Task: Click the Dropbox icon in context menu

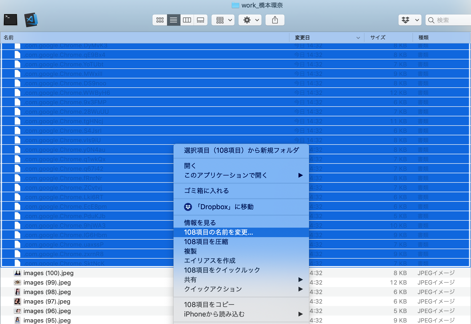Action: pos(188,207)
